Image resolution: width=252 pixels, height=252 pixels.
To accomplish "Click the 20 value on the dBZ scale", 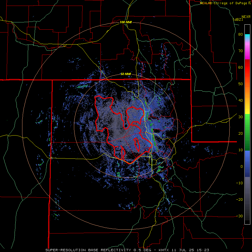I will 241,134.
